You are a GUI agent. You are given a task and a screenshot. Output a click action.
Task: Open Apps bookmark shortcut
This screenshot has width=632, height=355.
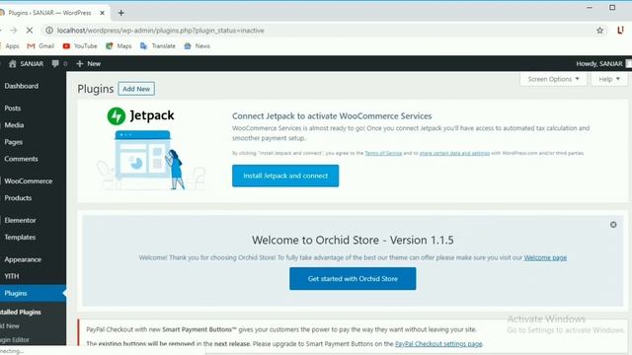pos(10,46)
